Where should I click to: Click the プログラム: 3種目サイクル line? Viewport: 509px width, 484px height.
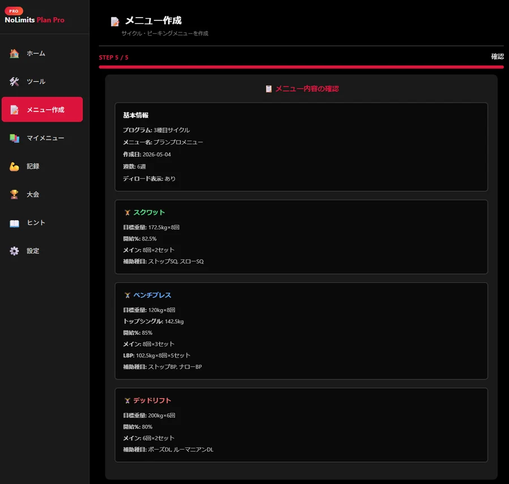[156, 130]
